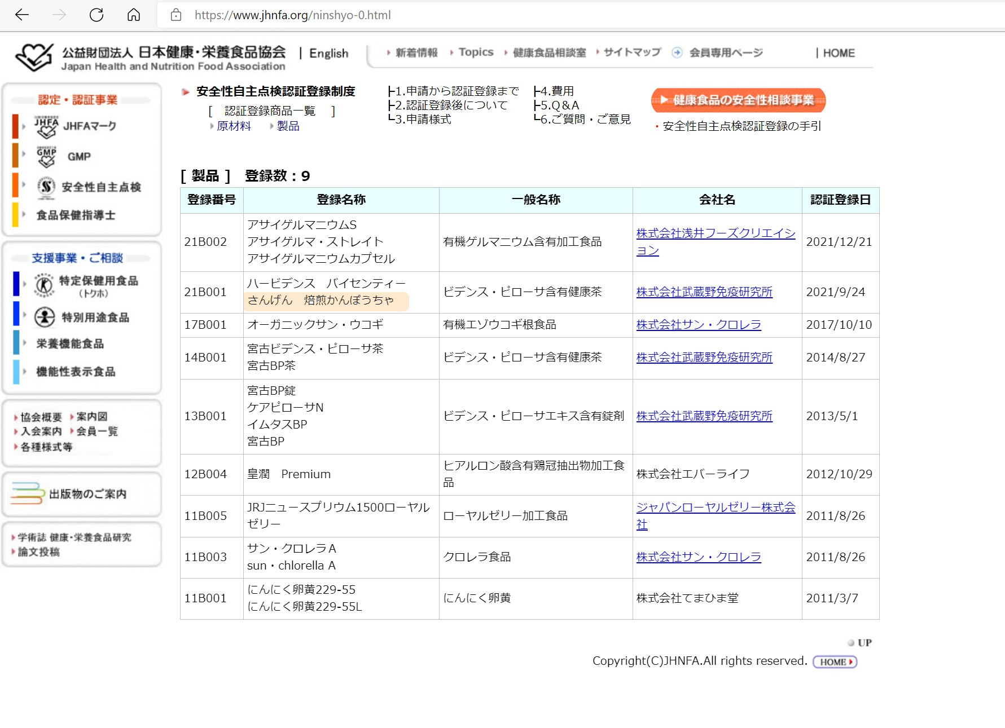The width and height of the screenshot is (1005, 728).
Task: Open 安全性自主点検認証登録の手引 link
Action: [741, 126]
